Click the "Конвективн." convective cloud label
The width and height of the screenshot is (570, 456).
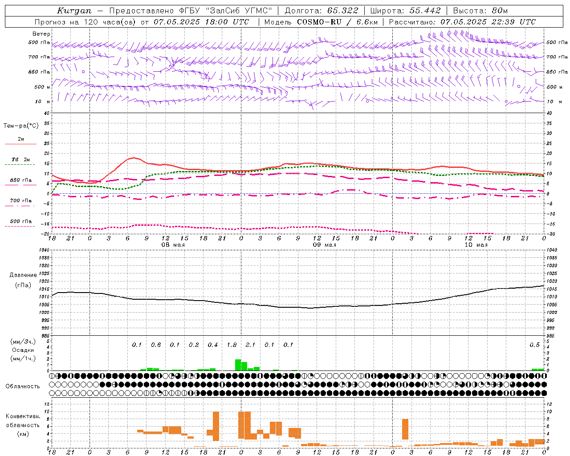[23, 416]
